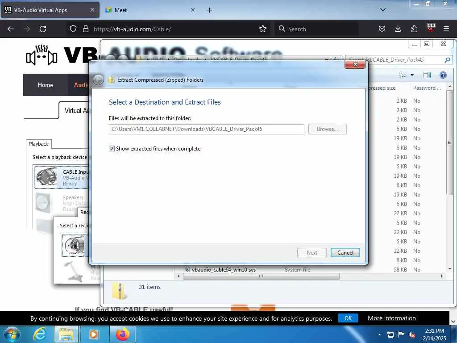Viewport: 457px width, 343px height.
Task: Sort by the Password column header
Action: pos(427,88)
